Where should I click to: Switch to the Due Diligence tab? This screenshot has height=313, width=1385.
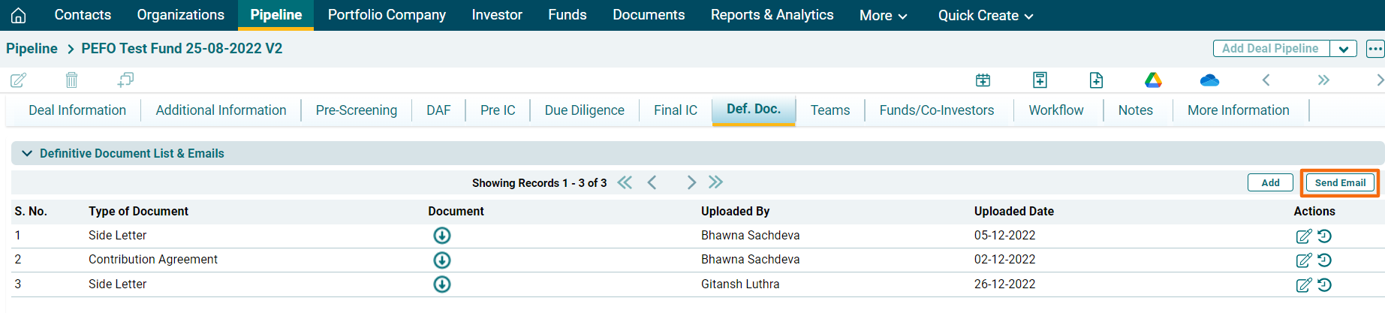584,110
